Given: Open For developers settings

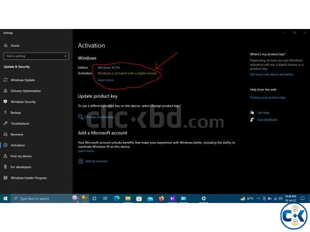Looking at the screenshot, I should [x=21, y=167].
